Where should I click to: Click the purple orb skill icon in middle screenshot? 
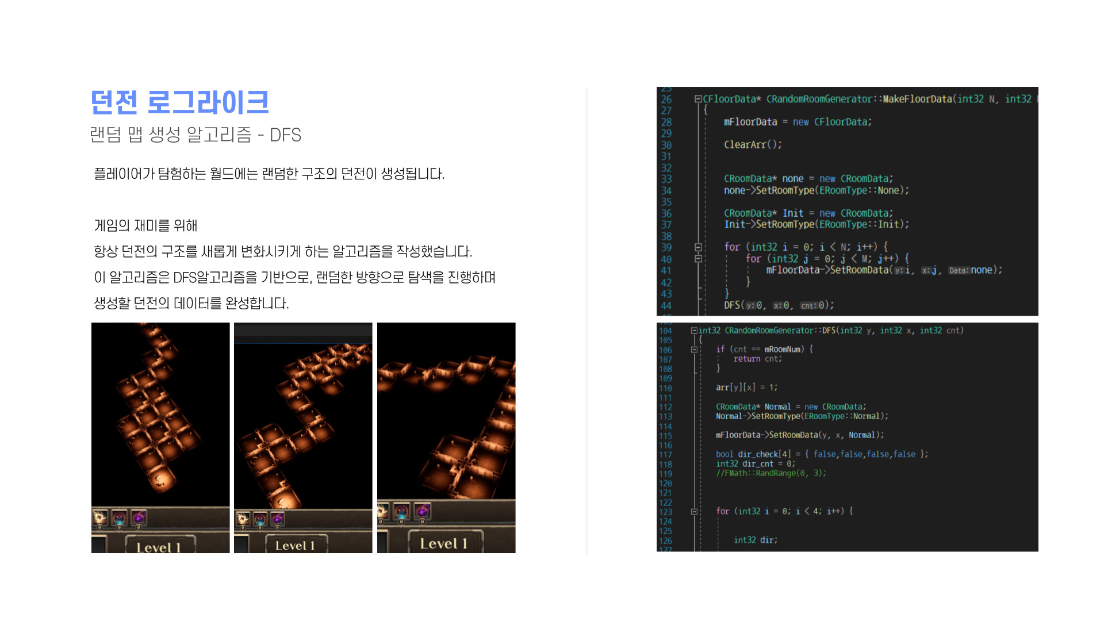(277, 519)
